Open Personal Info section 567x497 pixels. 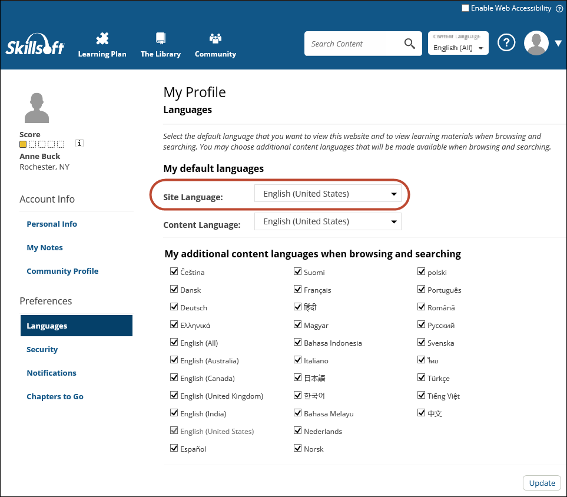point(52,224)
